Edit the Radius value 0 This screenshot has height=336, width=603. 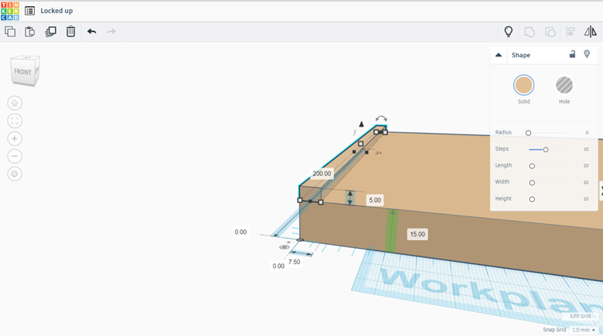[587, 133]
